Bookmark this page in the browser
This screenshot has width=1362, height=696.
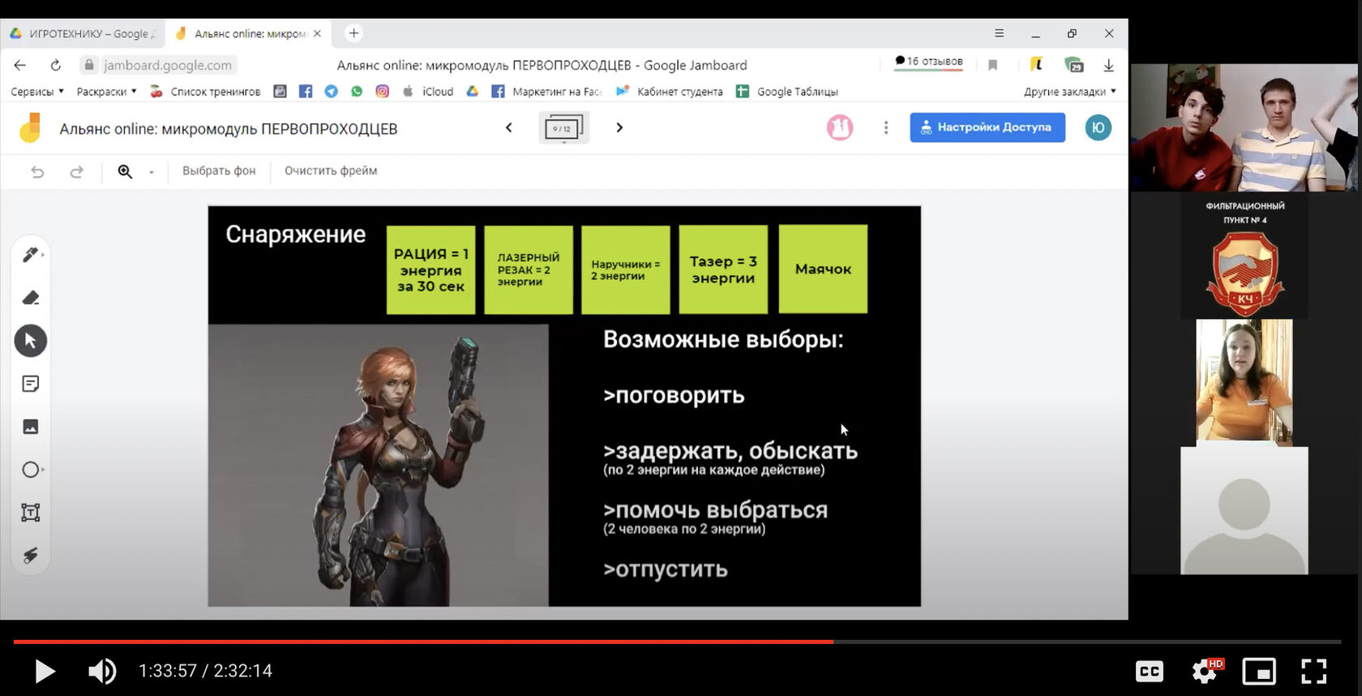(x=992, y=65)
